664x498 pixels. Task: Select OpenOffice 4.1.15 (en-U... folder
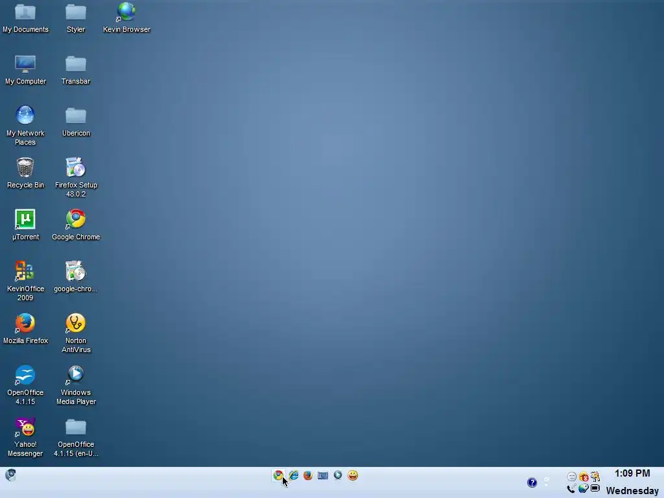pyautogui.click(x=76, y=438)
